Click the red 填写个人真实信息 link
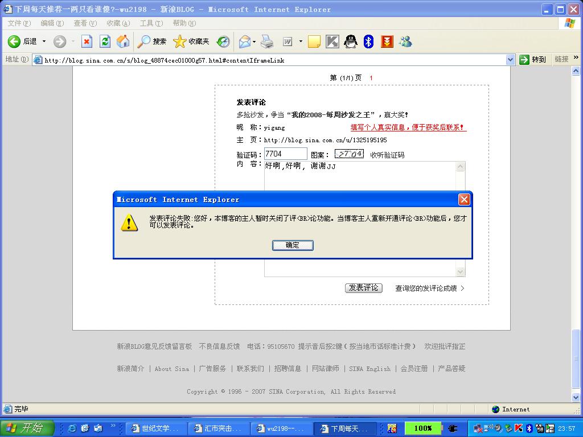 click(408, 127)
